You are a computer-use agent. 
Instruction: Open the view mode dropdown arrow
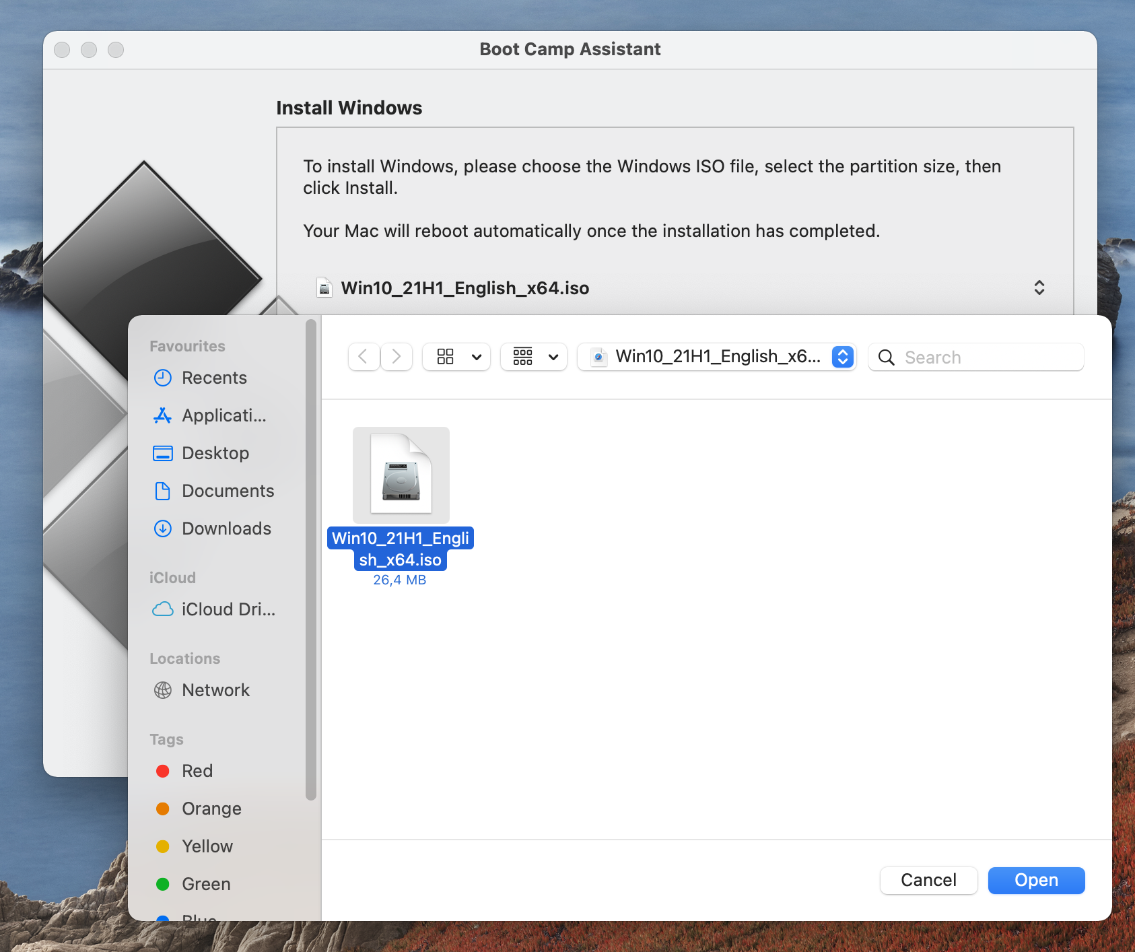click(477, 357)
